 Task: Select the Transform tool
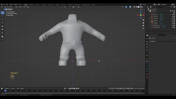[x=2, y=29]
